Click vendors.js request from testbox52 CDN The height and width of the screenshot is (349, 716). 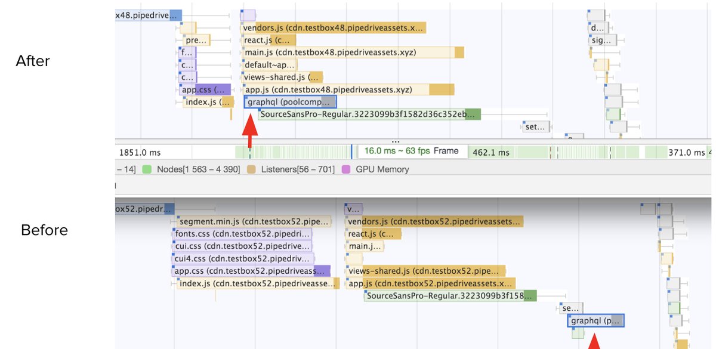click(x=434, y=221)
